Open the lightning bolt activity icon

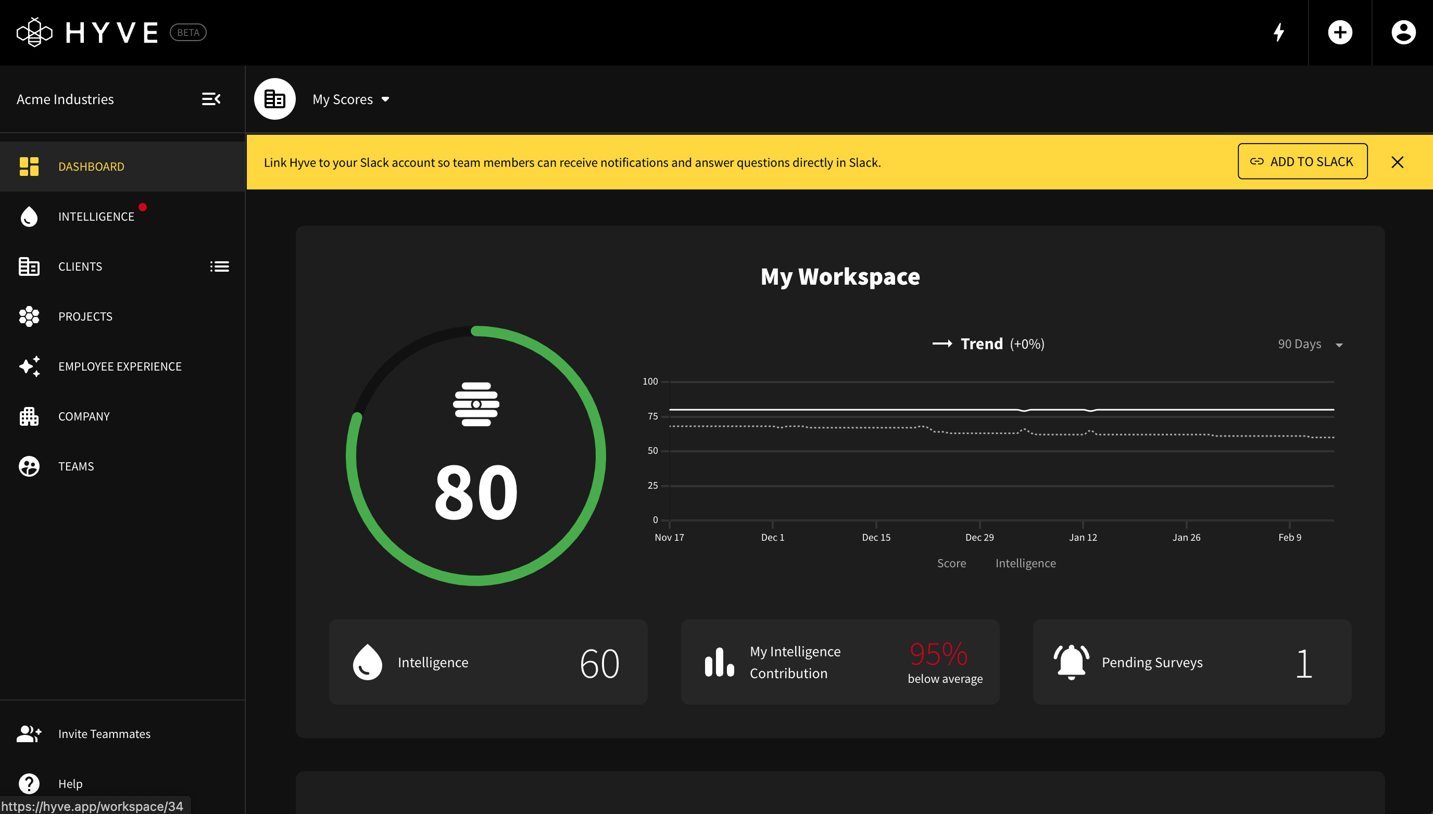point(1279,32)
